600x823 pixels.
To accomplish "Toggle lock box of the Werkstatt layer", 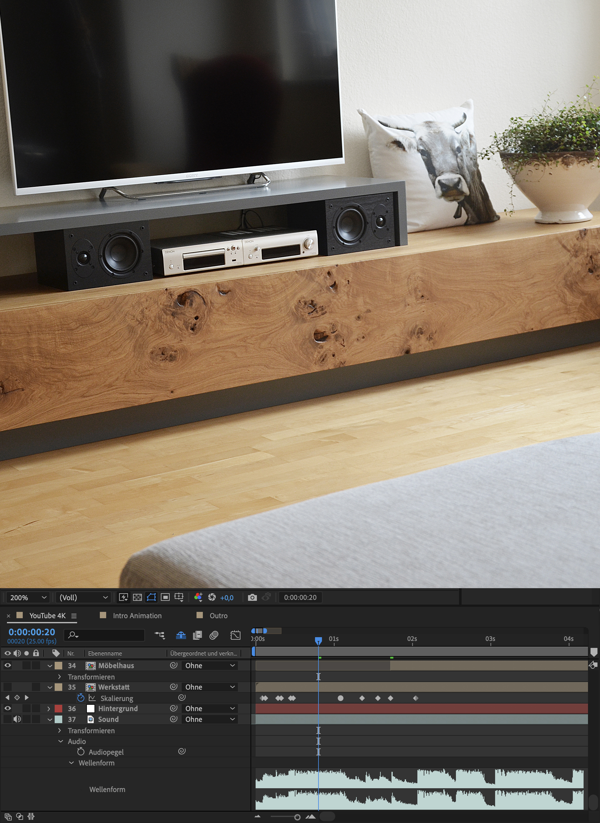I will [x=36, y=687].
